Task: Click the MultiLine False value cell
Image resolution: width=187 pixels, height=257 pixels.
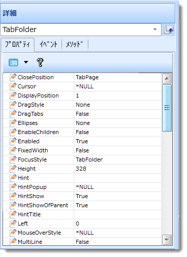Action: pos(117,242)
